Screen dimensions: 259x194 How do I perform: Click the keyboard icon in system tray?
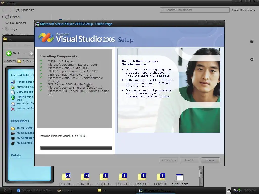229,190
